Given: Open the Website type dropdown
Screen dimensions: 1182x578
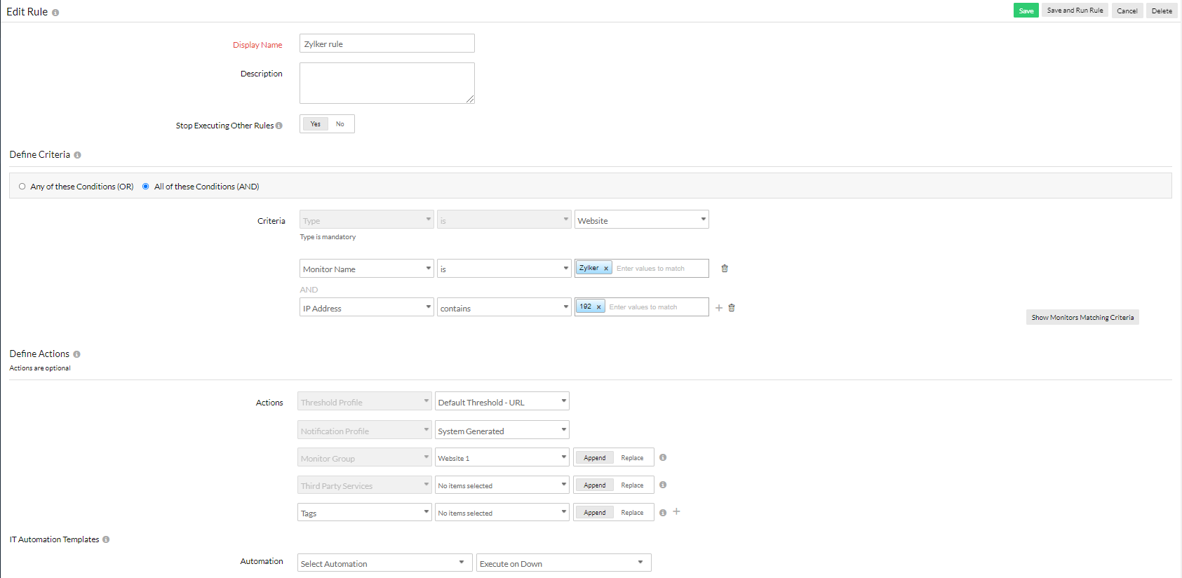Looking at the screenshot, I should point(641,220).
